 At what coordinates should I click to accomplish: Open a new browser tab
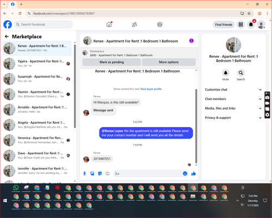pos(21,4)
